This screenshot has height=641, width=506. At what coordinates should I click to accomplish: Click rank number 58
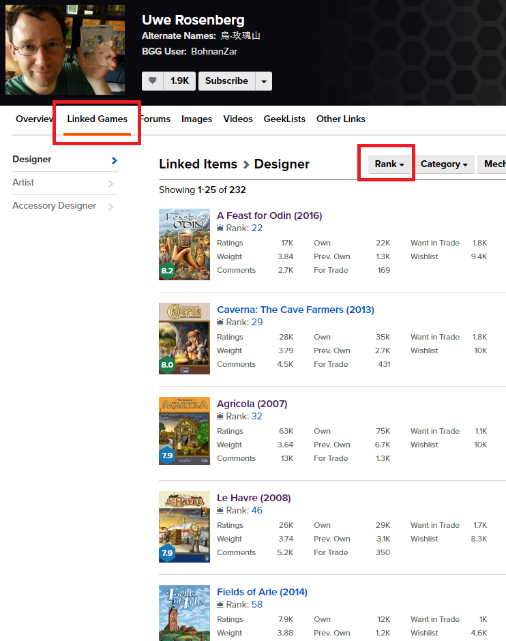[257, 604]
